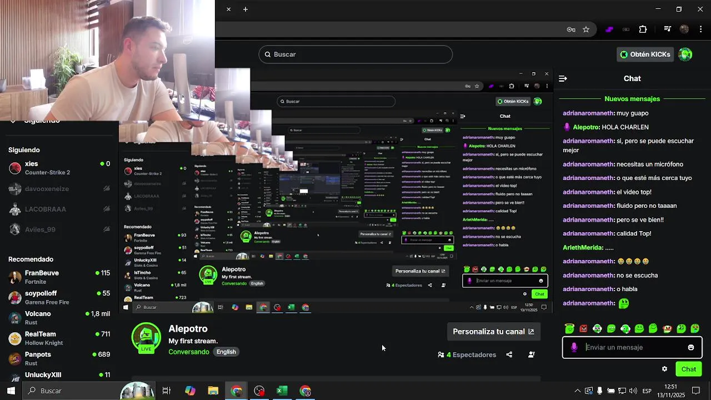Open the xies channel in Siguiendo
The image size is (711, 400).
point(59,168)
